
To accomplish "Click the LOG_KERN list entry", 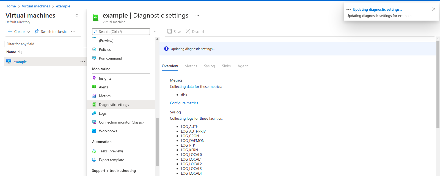I will point(189,150).
